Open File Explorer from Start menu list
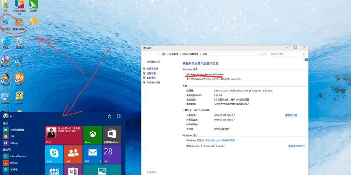Screen dimensions: 351x175 tap(14, 129)
